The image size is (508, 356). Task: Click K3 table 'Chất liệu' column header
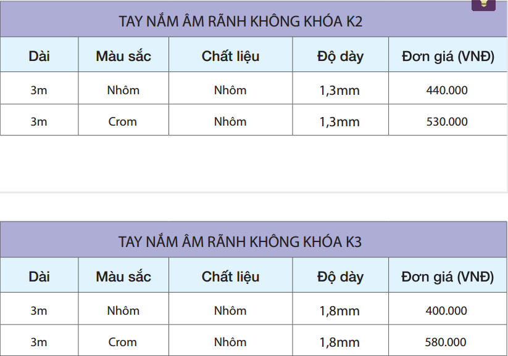(230, 275)
